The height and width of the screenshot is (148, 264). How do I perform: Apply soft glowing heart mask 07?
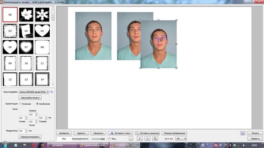(26, 47)
